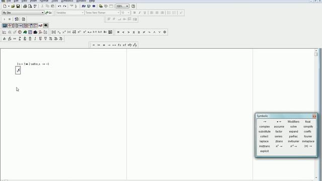
Task: Calculate with the equals-sign toolbar icon
Action: pos(94,6)
